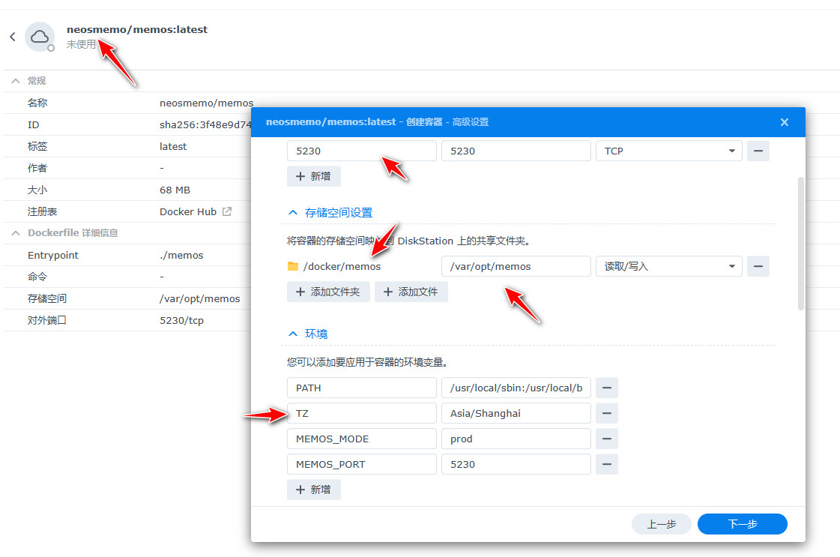The width and height of the screenshot is (840, 557).
Task: Open the TCP protocol dropdown
Action: (668, 151)
